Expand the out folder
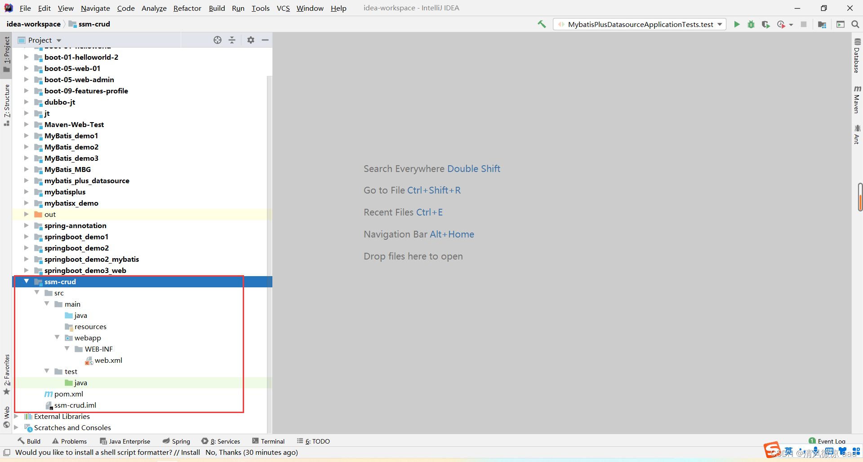Screen dimensions: 863x462 [x=26, y=214]
